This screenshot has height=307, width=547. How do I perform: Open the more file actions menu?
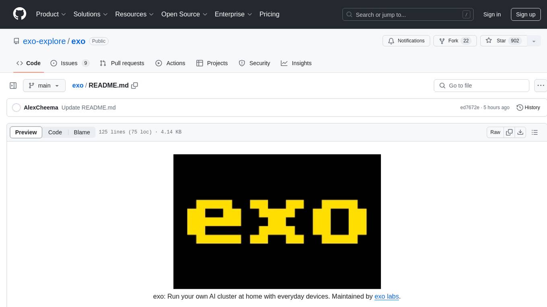click(541, 86)
